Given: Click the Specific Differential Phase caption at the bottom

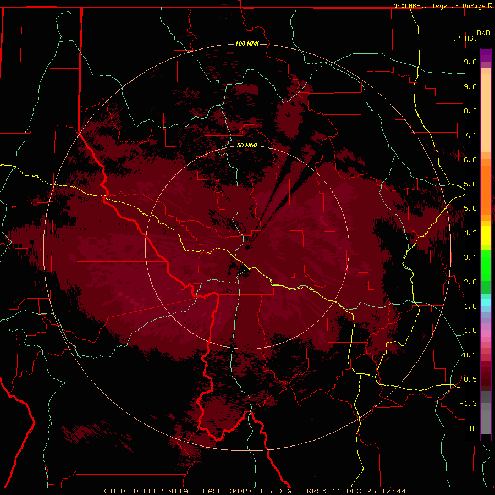Looking at the screenshot, I should [247, 491].
